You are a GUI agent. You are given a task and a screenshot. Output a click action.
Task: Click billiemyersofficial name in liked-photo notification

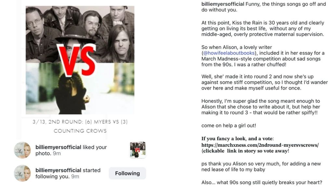[58, 147]
